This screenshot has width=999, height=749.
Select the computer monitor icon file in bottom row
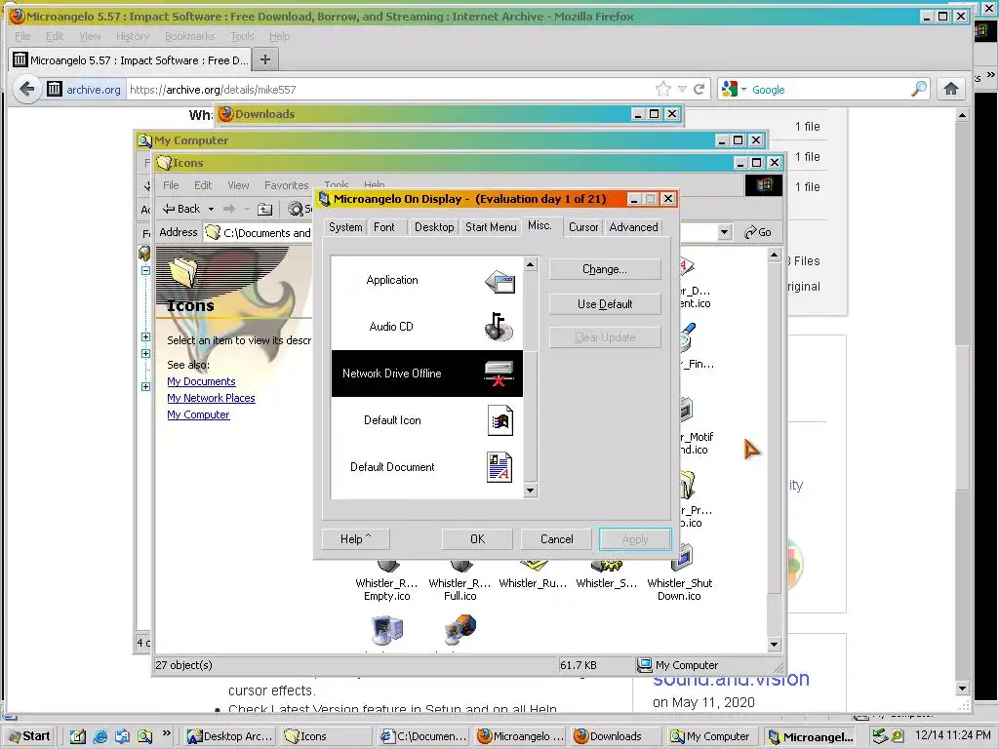pos(386,631)
